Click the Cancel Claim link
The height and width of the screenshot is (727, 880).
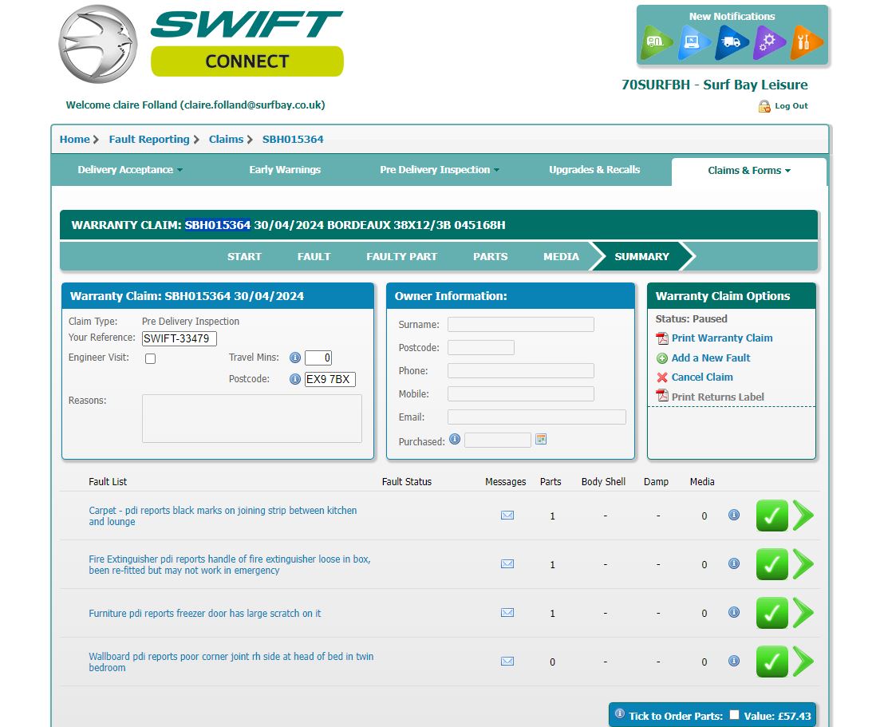pyautogui.click(x=702, y=377)
